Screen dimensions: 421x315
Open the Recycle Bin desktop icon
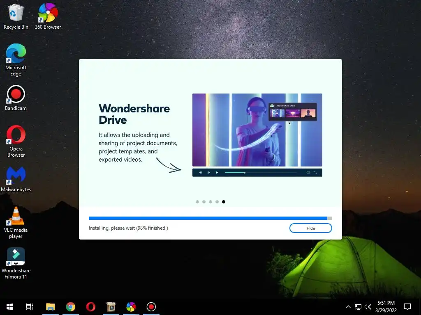point(16,16)
